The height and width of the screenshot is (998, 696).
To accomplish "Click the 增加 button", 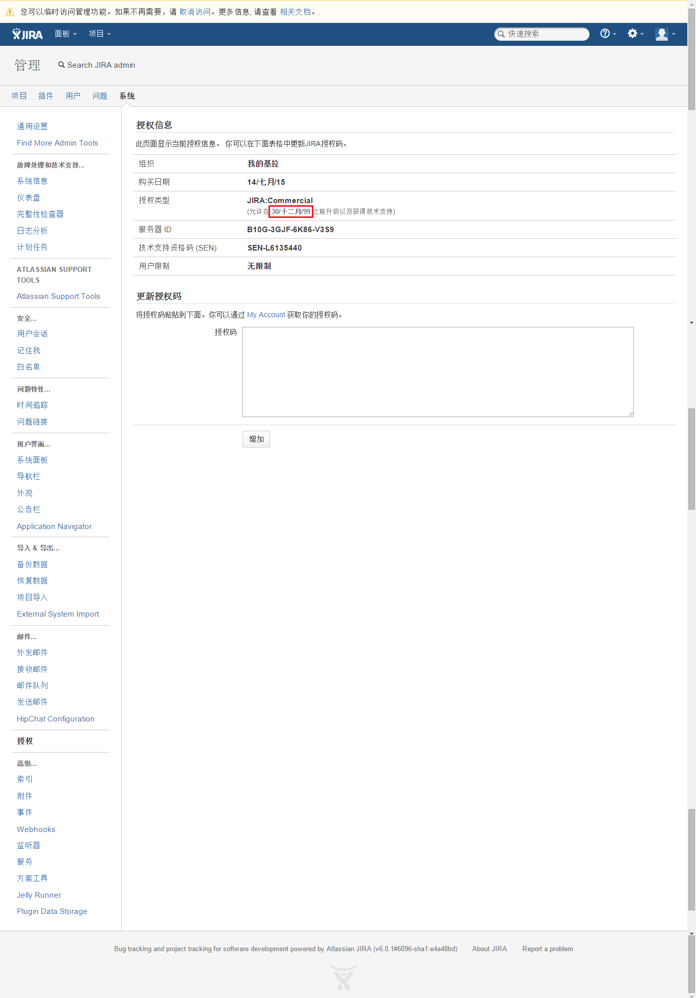I will coord(256,439).
